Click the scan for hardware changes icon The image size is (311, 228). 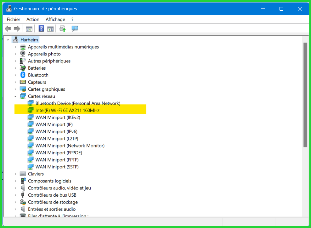pyautogui.click(x=75, y=29)
